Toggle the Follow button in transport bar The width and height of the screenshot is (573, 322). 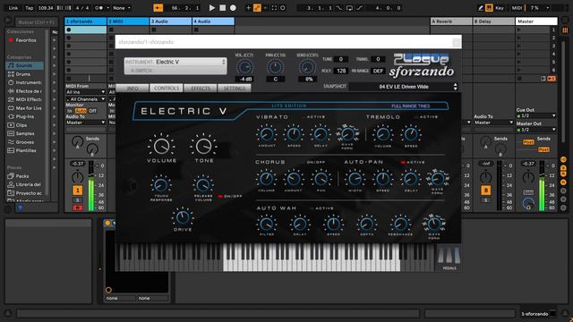coord(158,8)
